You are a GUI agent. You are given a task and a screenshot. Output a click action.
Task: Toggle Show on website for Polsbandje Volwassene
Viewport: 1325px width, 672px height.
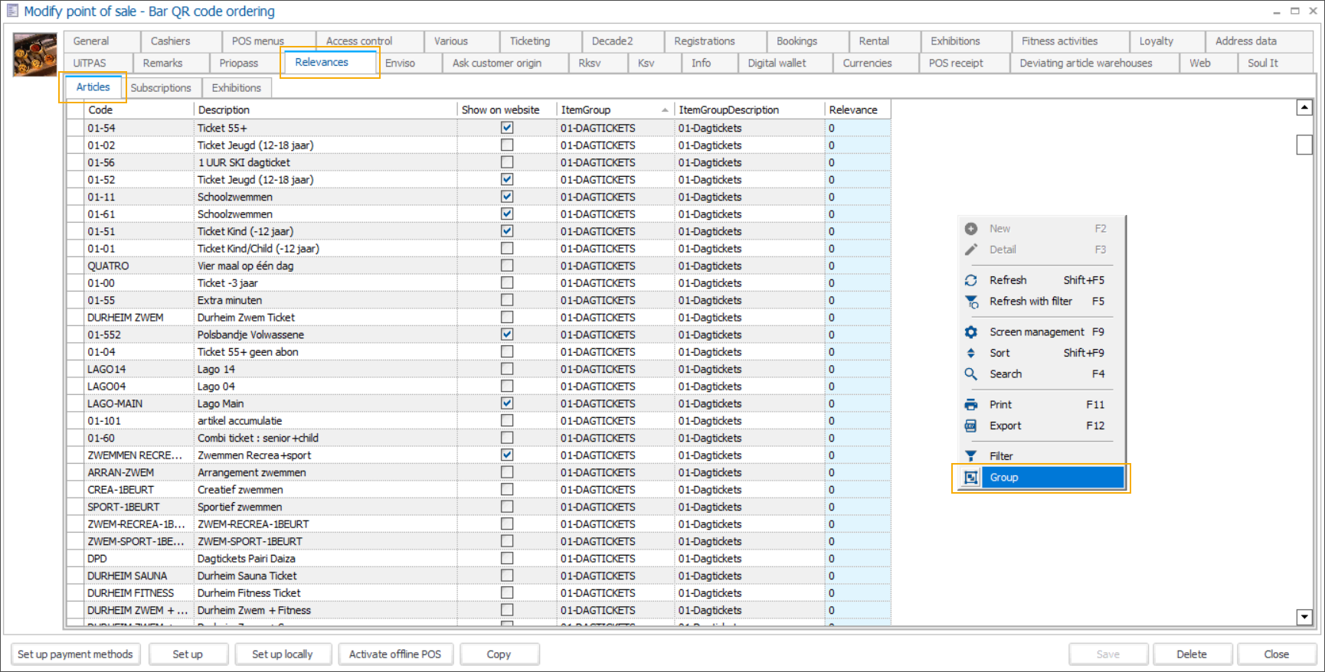pyautogui.click(x=507, y=334)
